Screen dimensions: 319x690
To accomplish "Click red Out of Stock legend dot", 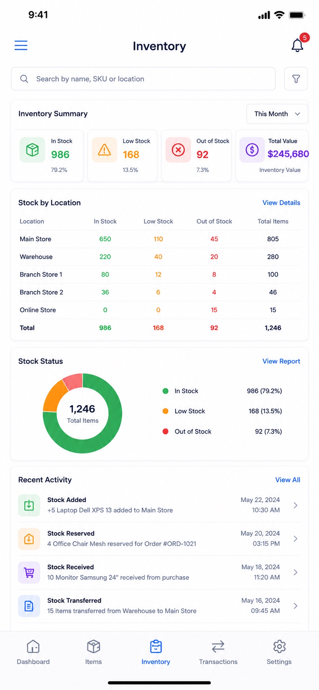I will click(x=165, y=431).
